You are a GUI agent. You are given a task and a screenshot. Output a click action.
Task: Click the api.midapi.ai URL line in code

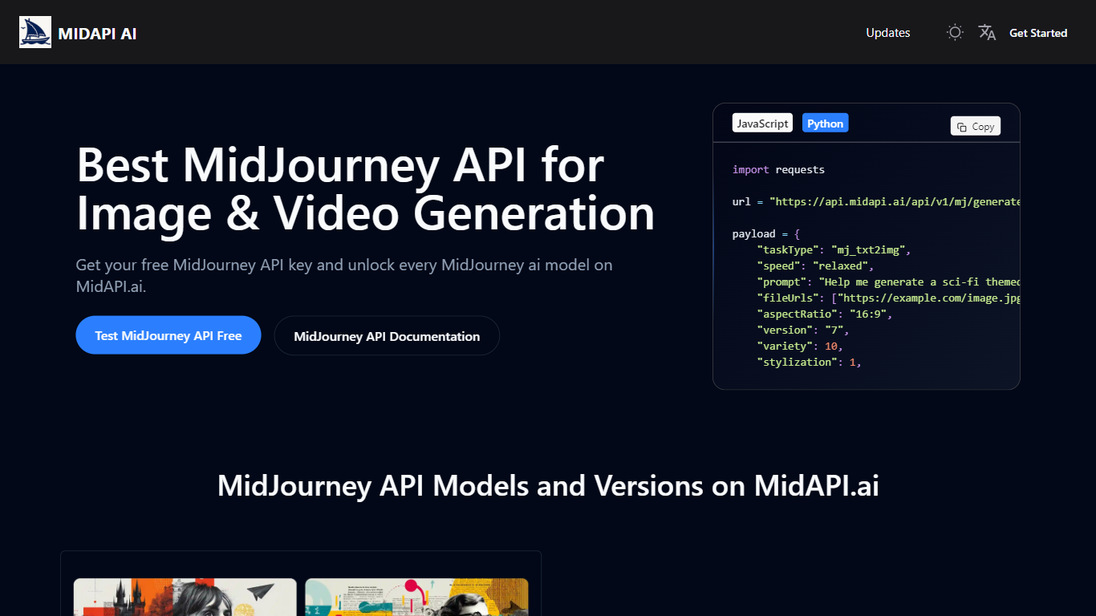coord(875,202)
